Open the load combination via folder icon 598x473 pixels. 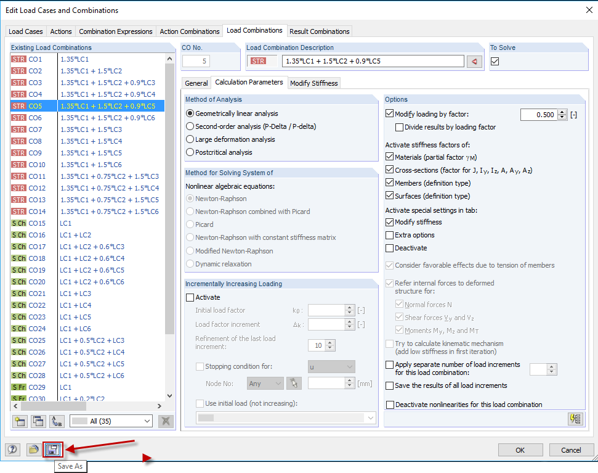33,450
